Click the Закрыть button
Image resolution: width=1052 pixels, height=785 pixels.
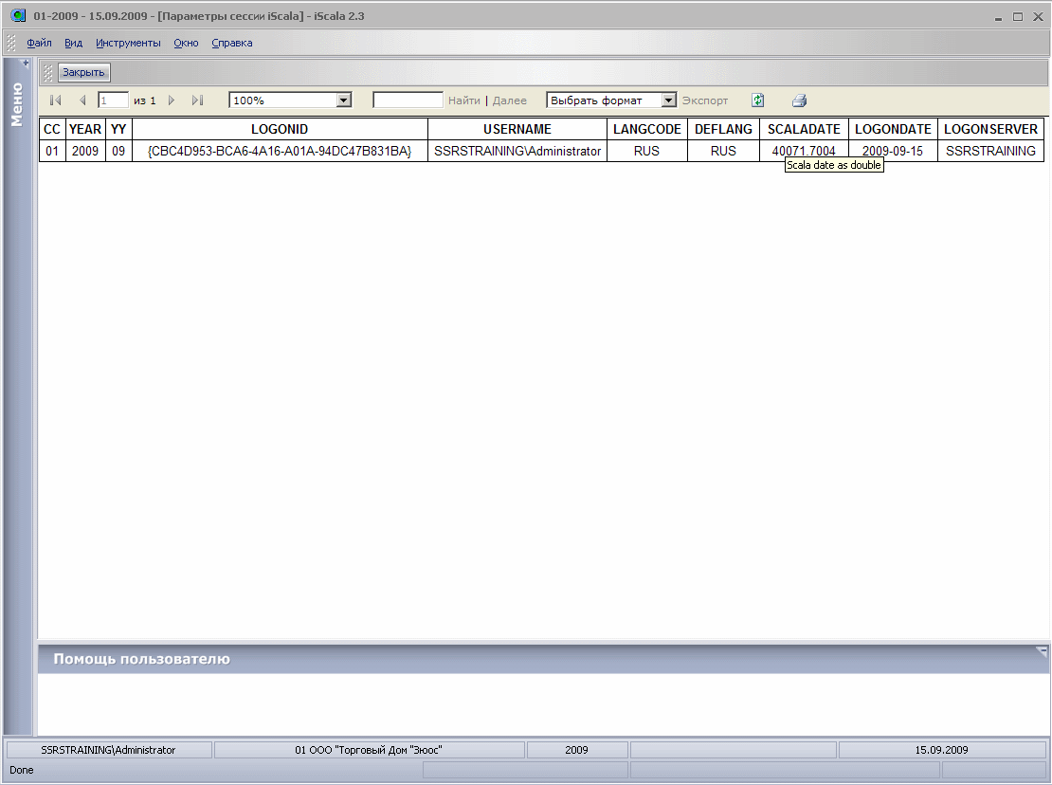tap(83, 72)
